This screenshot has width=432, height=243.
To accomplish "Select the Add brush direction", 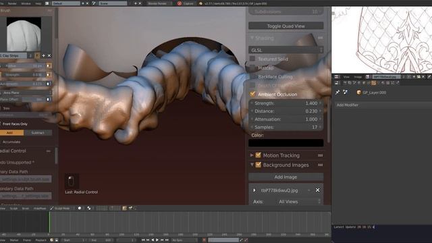I will tap(12, 133).
